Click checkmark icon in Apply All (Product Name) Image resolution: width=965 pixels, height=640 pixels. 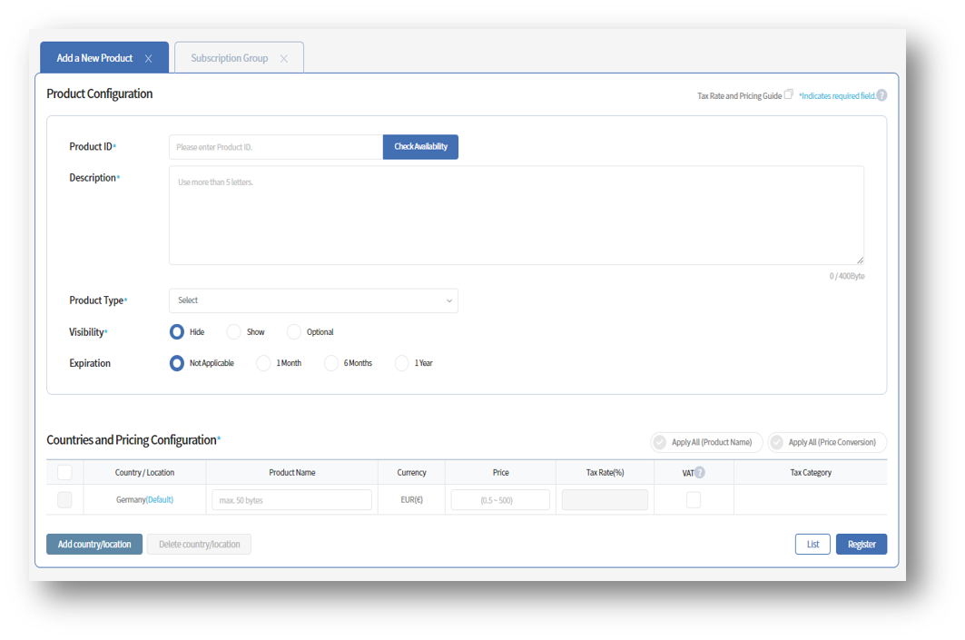[660, 442]
